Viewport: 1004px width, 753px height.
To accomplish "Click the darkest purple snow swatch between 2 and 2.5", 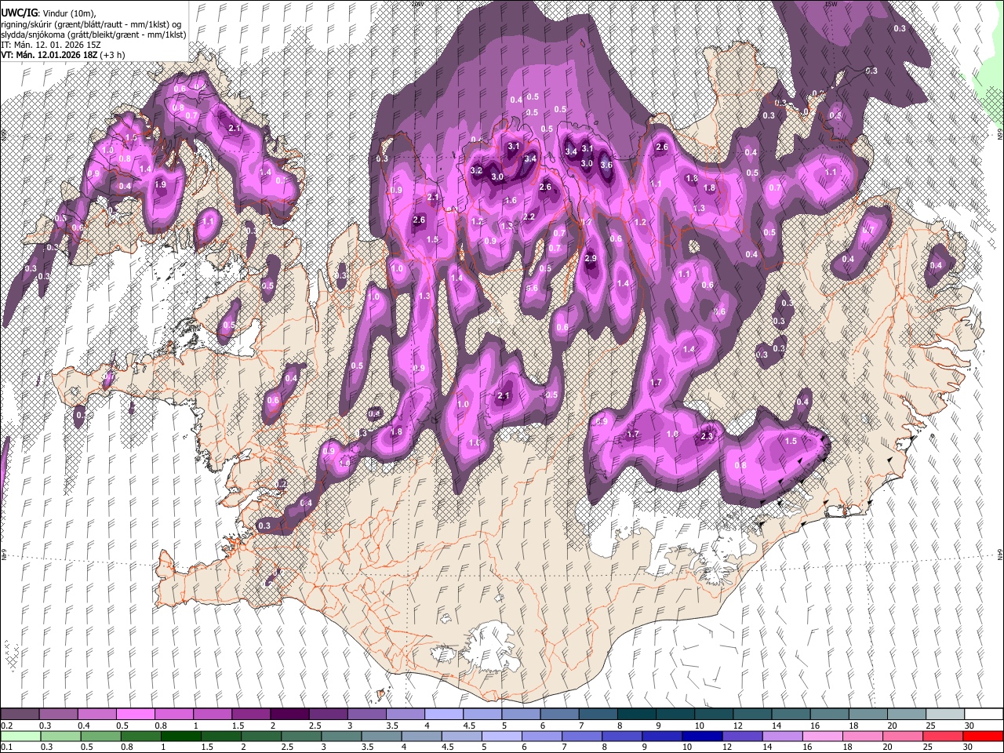I will coord(289,714).
